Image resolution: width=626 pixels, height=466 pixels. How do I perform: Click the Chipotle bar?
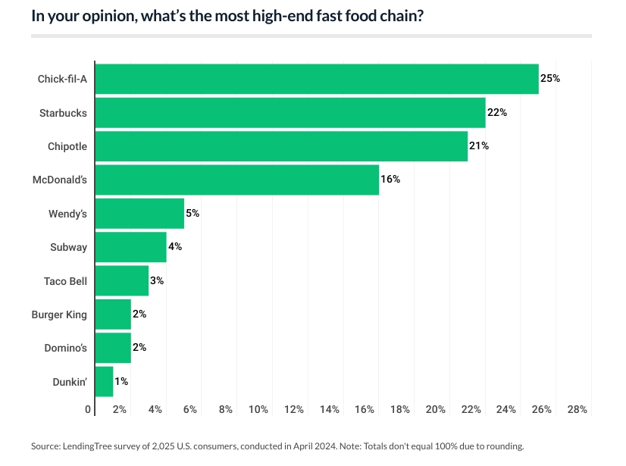pos(280,146)
